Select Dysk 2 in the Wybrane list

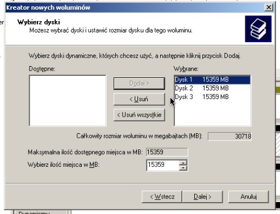212,88
